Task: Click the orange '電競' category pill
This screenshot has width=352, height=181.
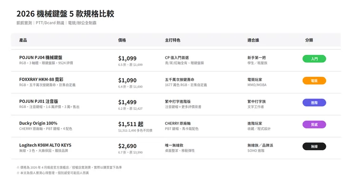Action: [314, 81]
